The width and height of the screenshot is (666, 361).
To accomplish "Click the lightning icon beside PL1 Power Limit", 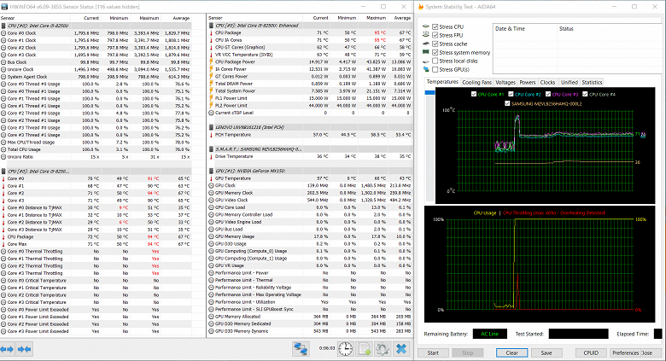I will tap(211, 98).
